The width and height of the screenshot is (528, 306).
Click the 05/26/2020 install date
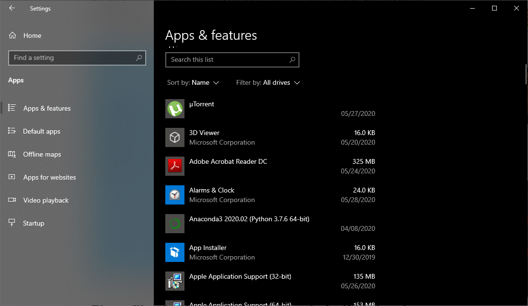358,286
